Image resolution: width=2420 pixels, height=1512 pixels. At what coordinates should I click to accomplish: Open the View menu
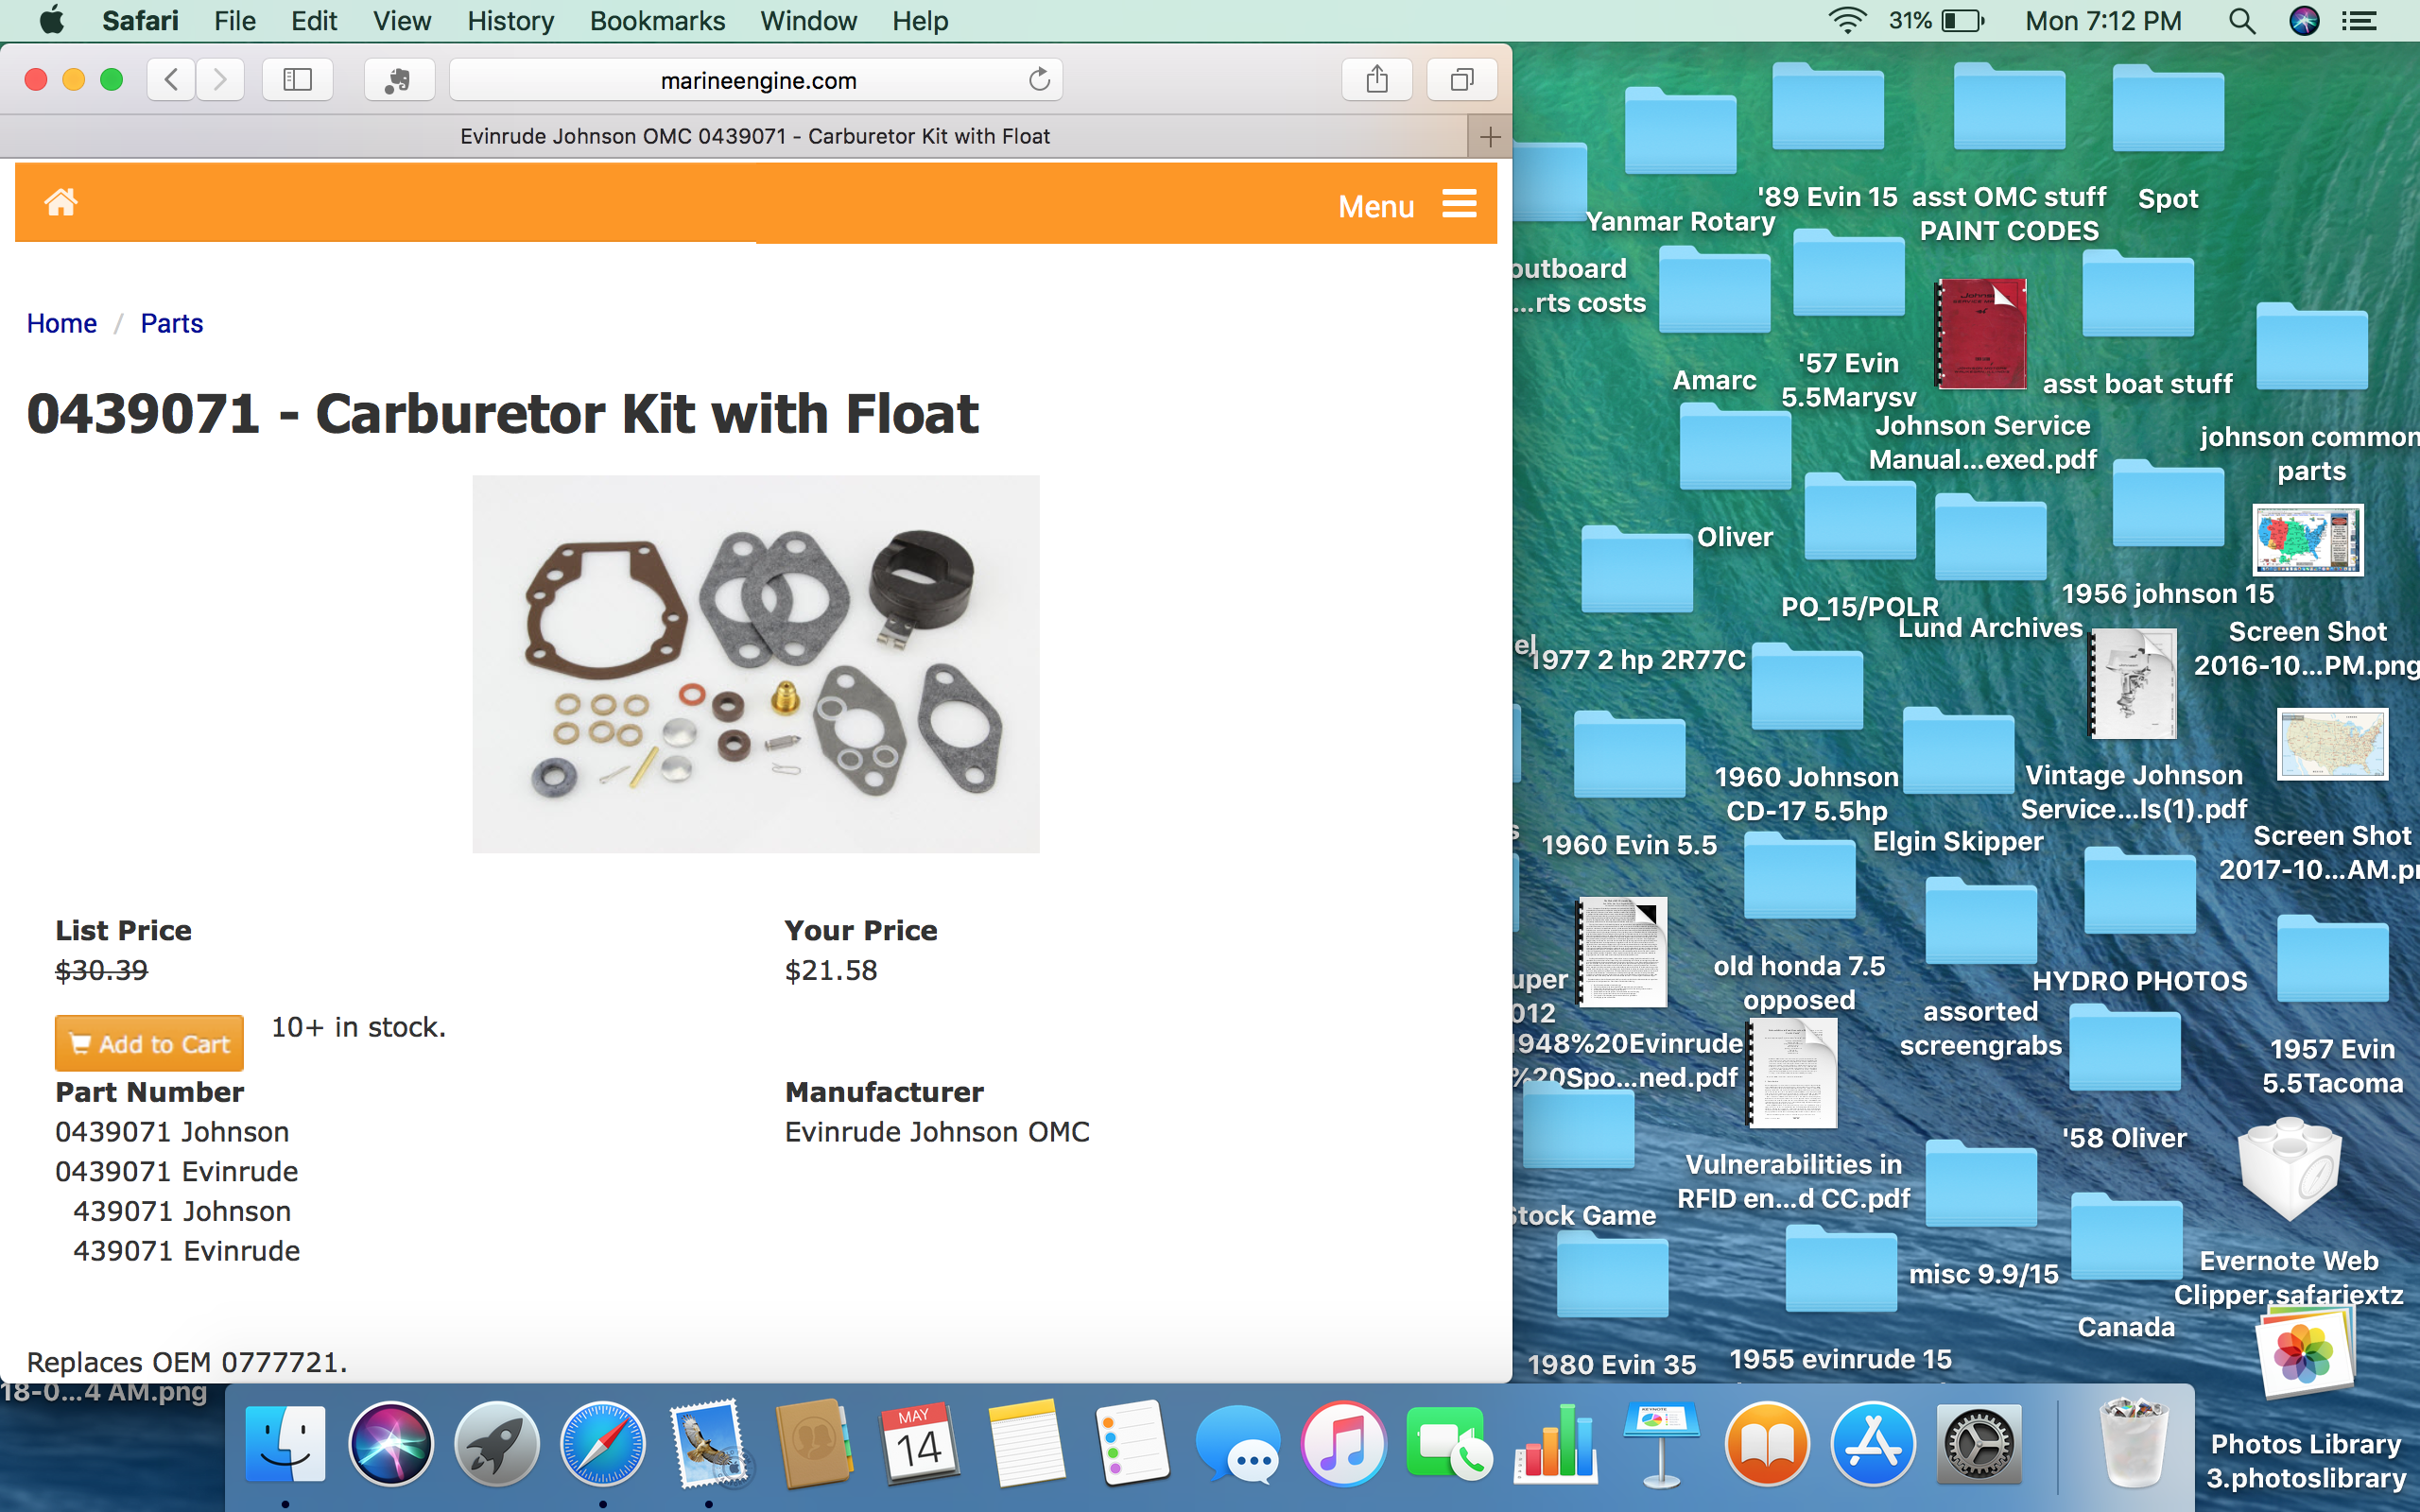coord(402,21)
